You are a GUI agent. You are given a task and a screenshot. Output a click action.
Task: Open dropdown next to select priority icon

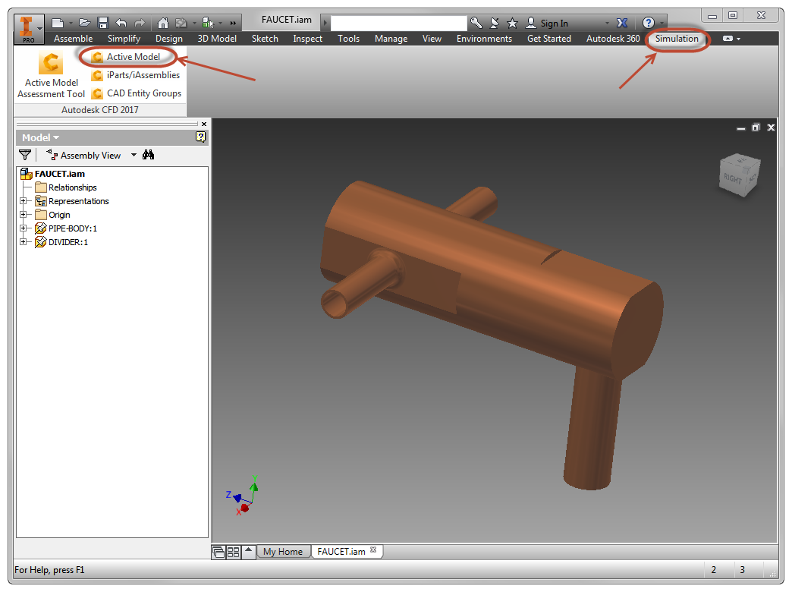pos(220,24)
